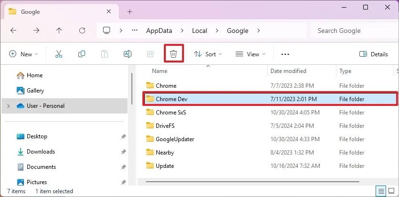The image size is (399, 197).
Task: Click the chevron after the PC icon
Action: (x=121, y=31)
